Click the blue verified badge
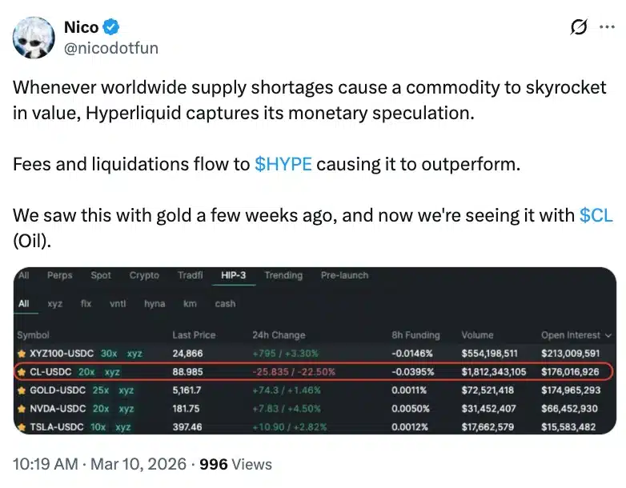The width and height of the screenshot is (626, 488). (111, 27)
